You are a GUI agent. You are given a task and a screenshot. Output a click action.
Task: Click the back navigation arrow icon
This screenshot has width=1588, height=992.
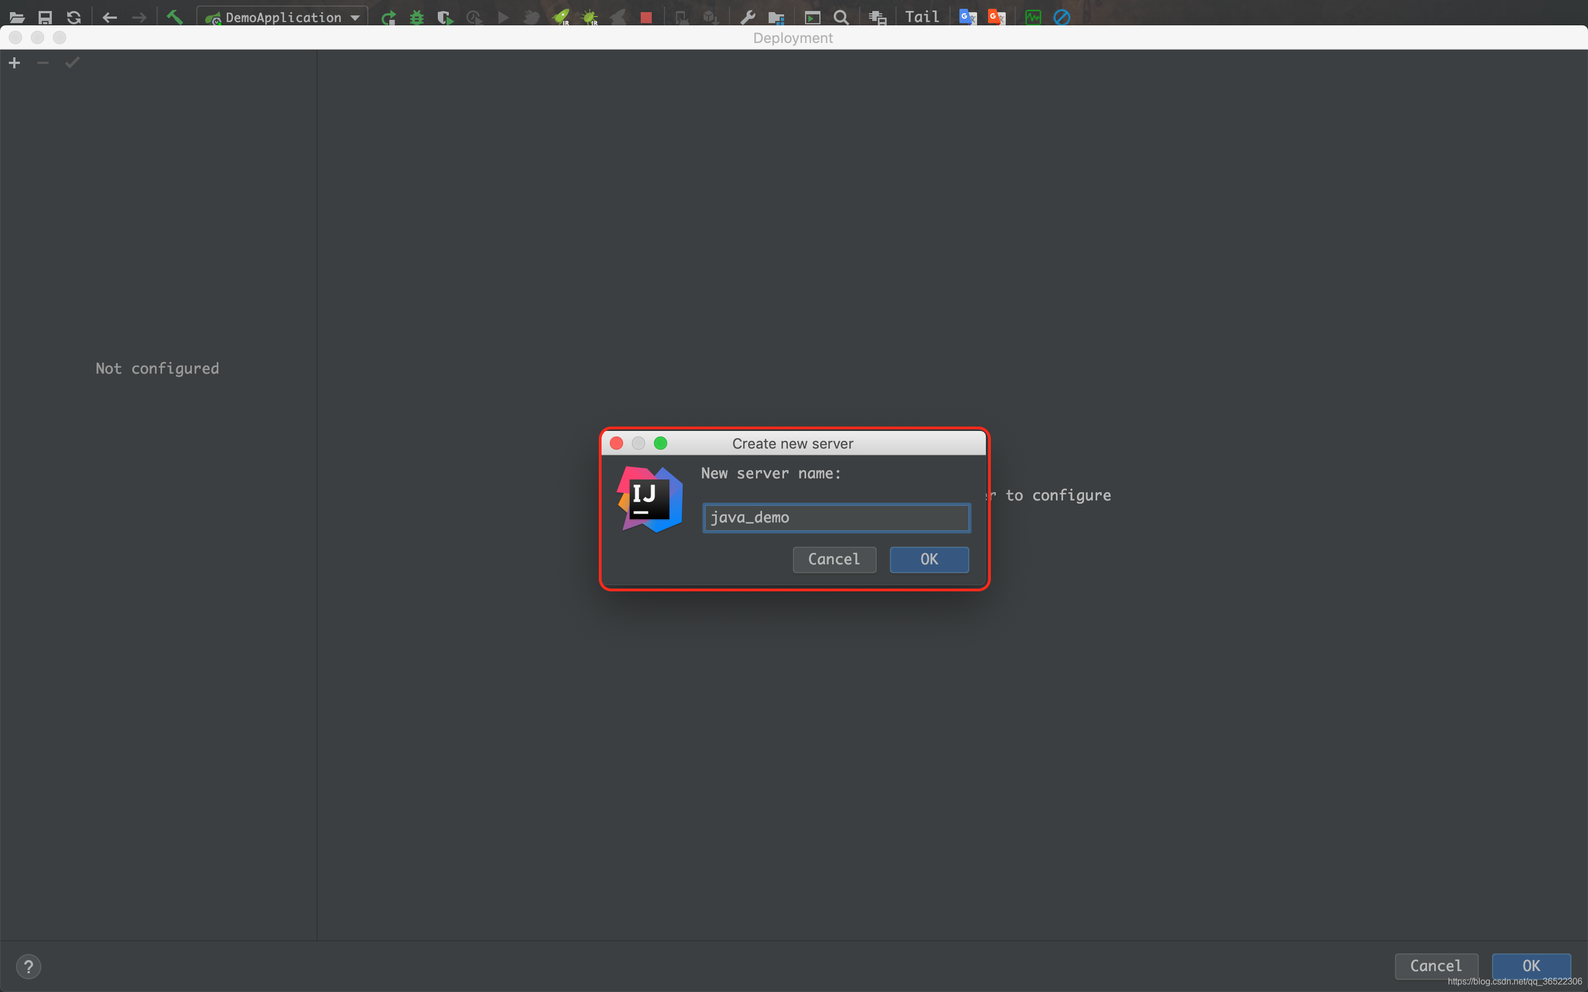[110, 18]
